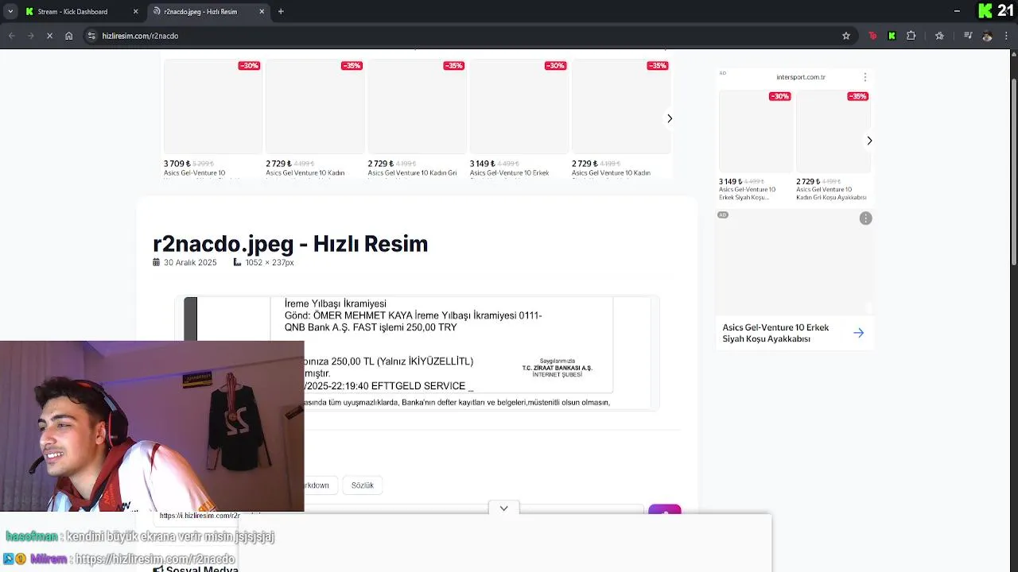This screenshot has width=1018, height=572.
Task: Open the Extensions puzzle menu
Action: point(911,36)
